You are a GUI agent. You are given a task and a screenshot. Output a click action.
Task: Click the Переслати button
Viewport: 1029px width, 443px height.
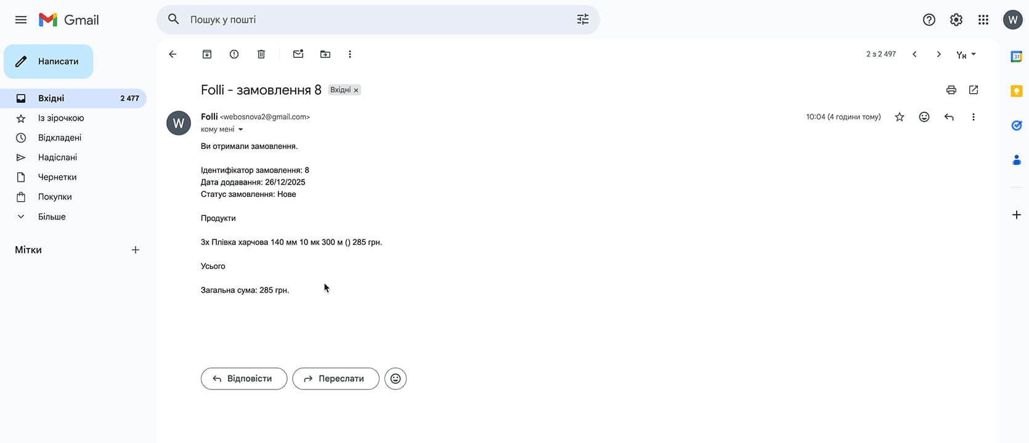coord(335,378)
